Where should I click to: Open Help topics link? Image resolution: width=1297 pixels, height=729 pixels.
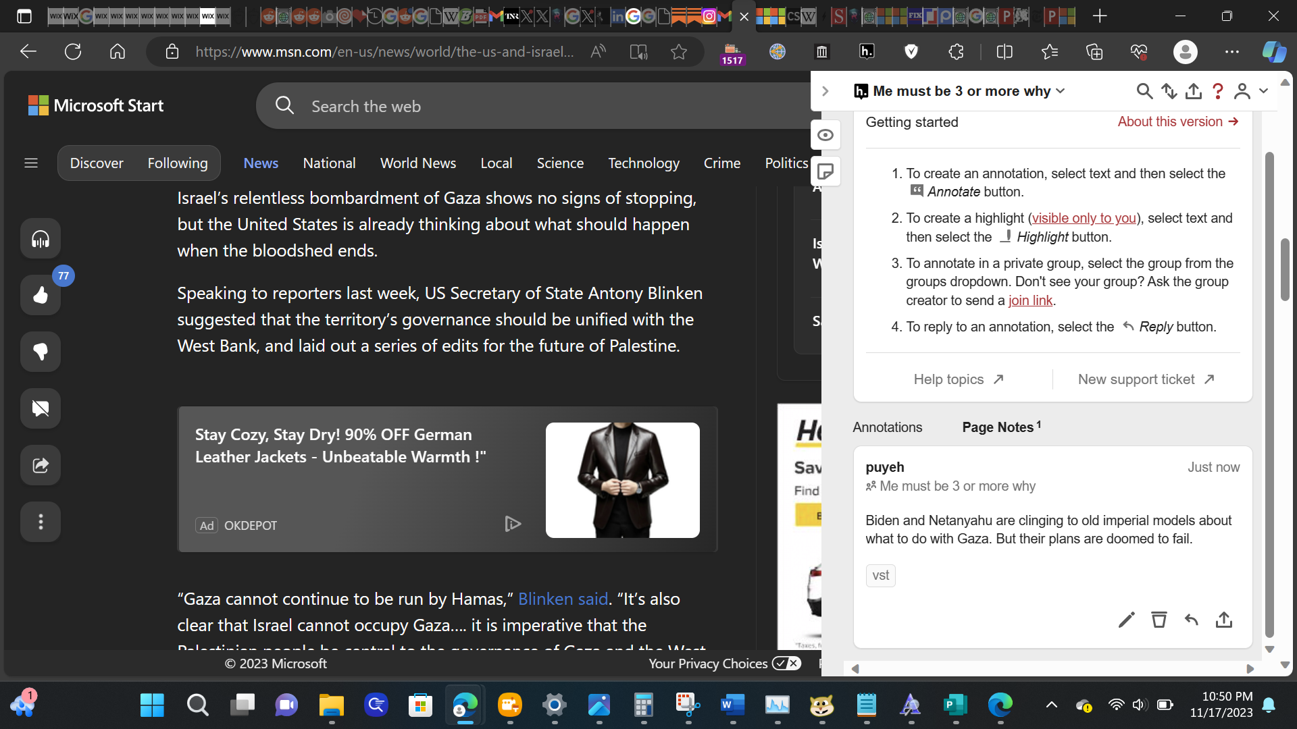(x=959, y=379)
